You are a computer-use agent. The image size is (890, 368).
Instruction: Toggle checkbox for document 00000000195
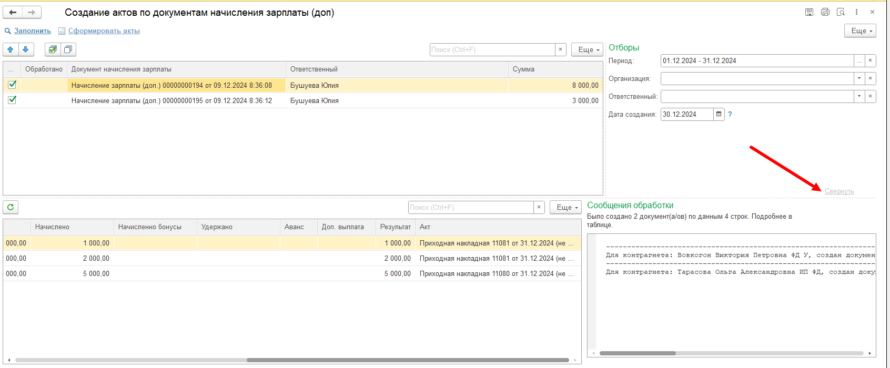click(12, 100)
